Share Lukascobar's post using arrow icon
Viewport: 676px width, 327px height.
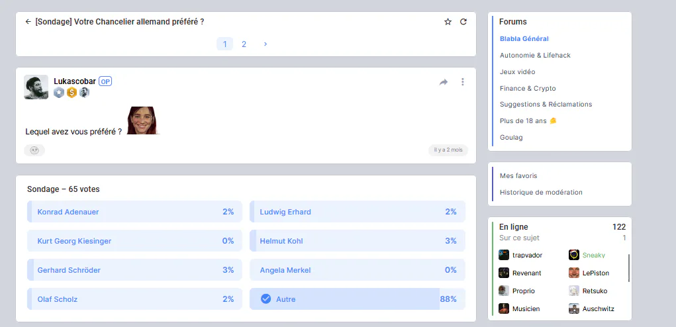pos(444,82)
